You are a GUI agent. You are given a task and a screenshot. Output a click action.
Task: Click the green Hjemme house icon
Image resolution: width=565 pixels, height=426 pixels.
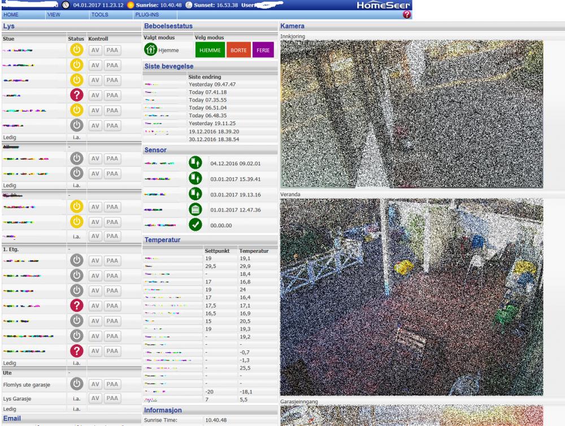tap(150, 50)
